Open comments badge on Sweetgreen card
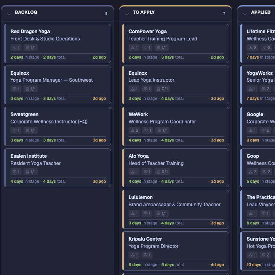The height and width of the screenshot is (275, 275). point(16,130)
